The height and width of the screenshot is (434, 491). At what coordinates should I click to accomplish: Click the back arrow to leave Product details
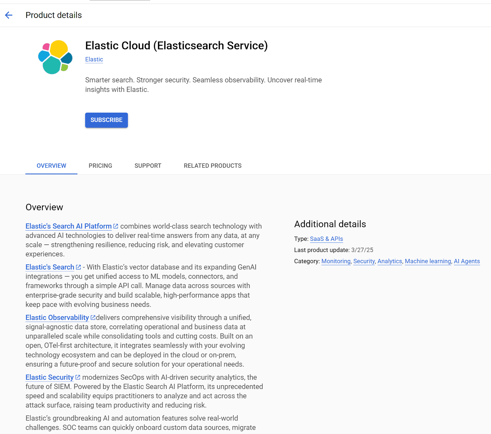[9, 15]
